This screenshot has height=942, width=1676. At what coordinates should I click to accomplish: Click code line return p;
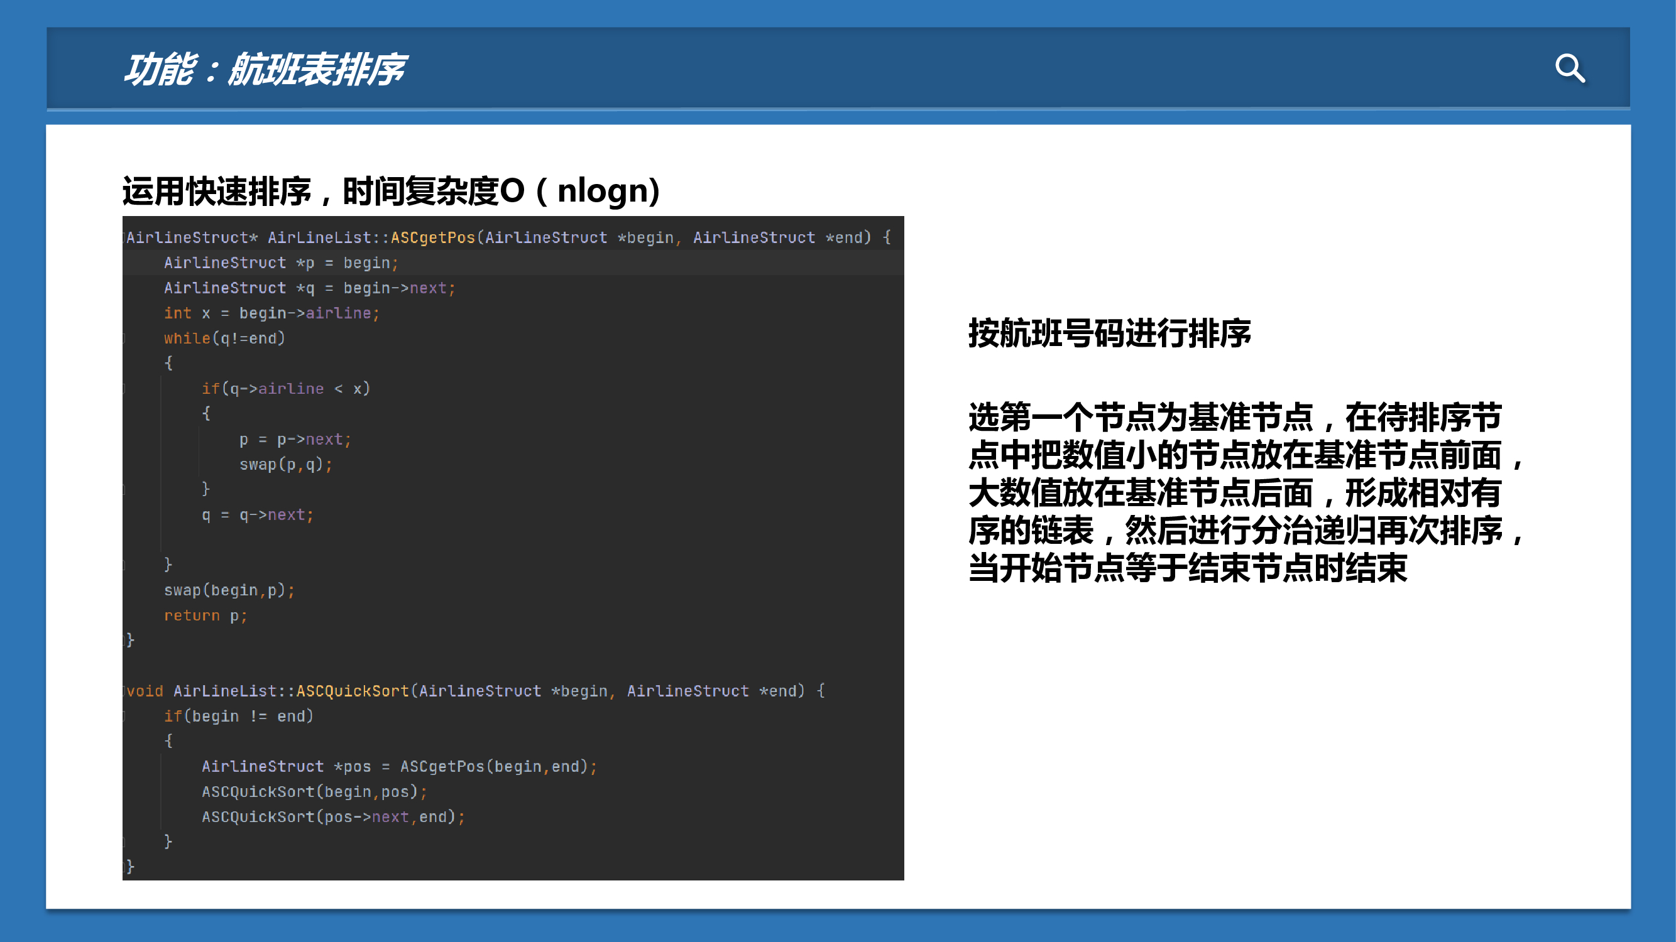[205, 615]
